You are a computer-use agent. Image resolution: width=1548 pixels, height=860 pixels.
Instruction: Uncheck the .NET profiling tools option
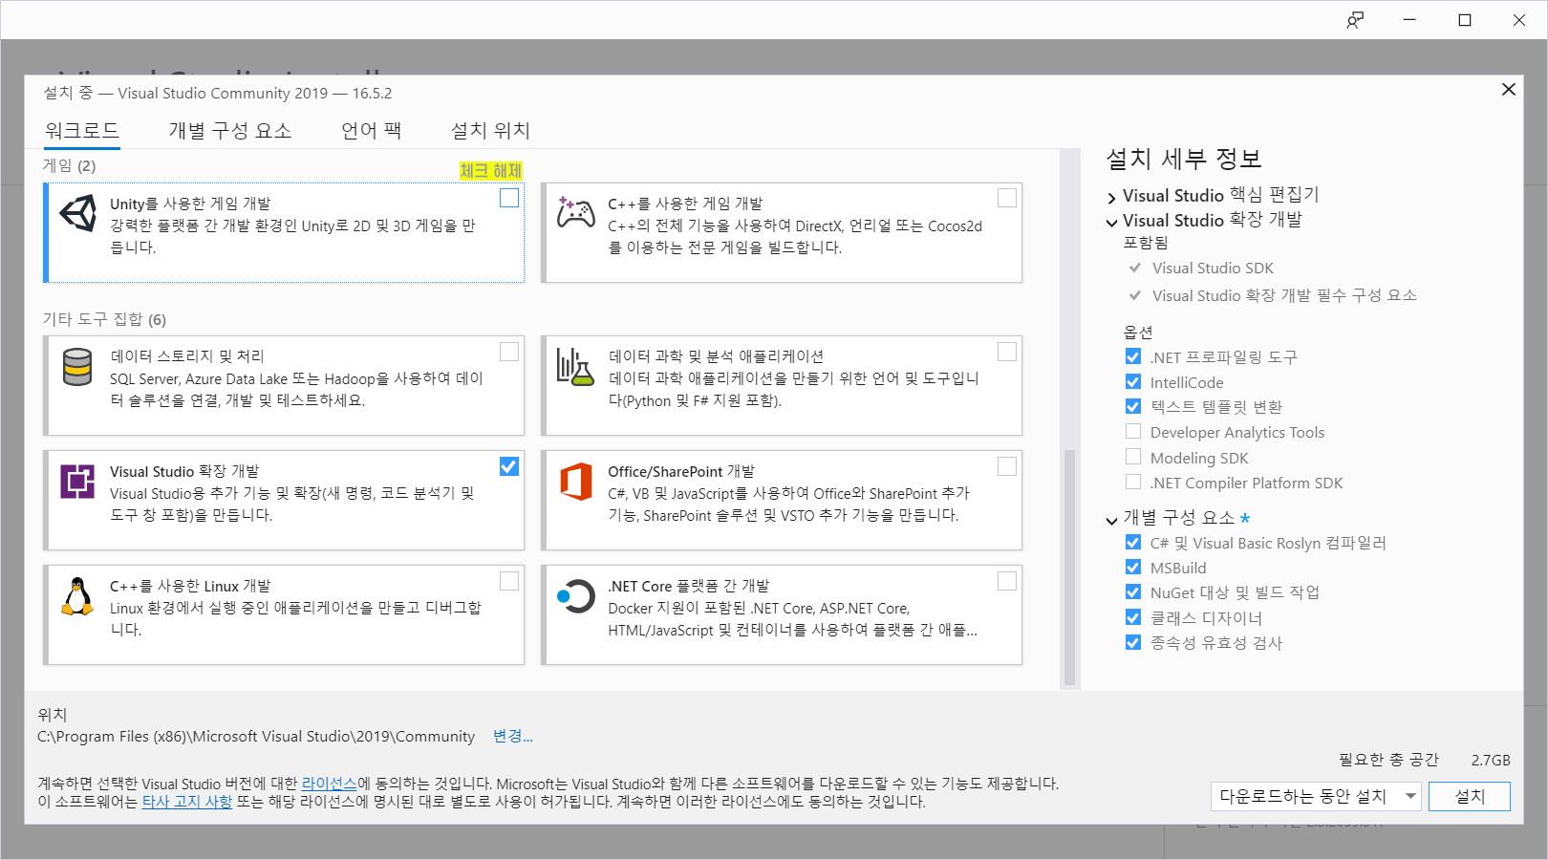click(1133, 356)
